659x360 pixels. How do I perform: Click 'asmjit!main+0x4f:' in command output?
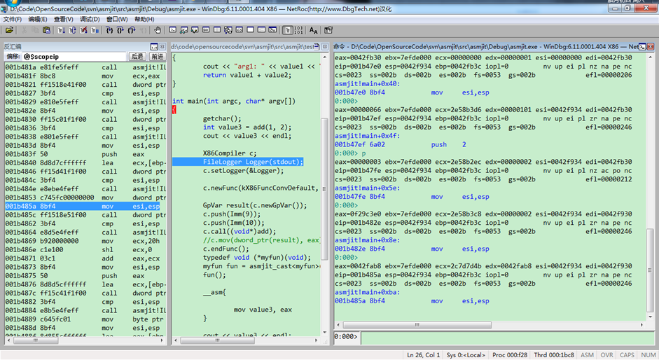(x=368, y=136)
